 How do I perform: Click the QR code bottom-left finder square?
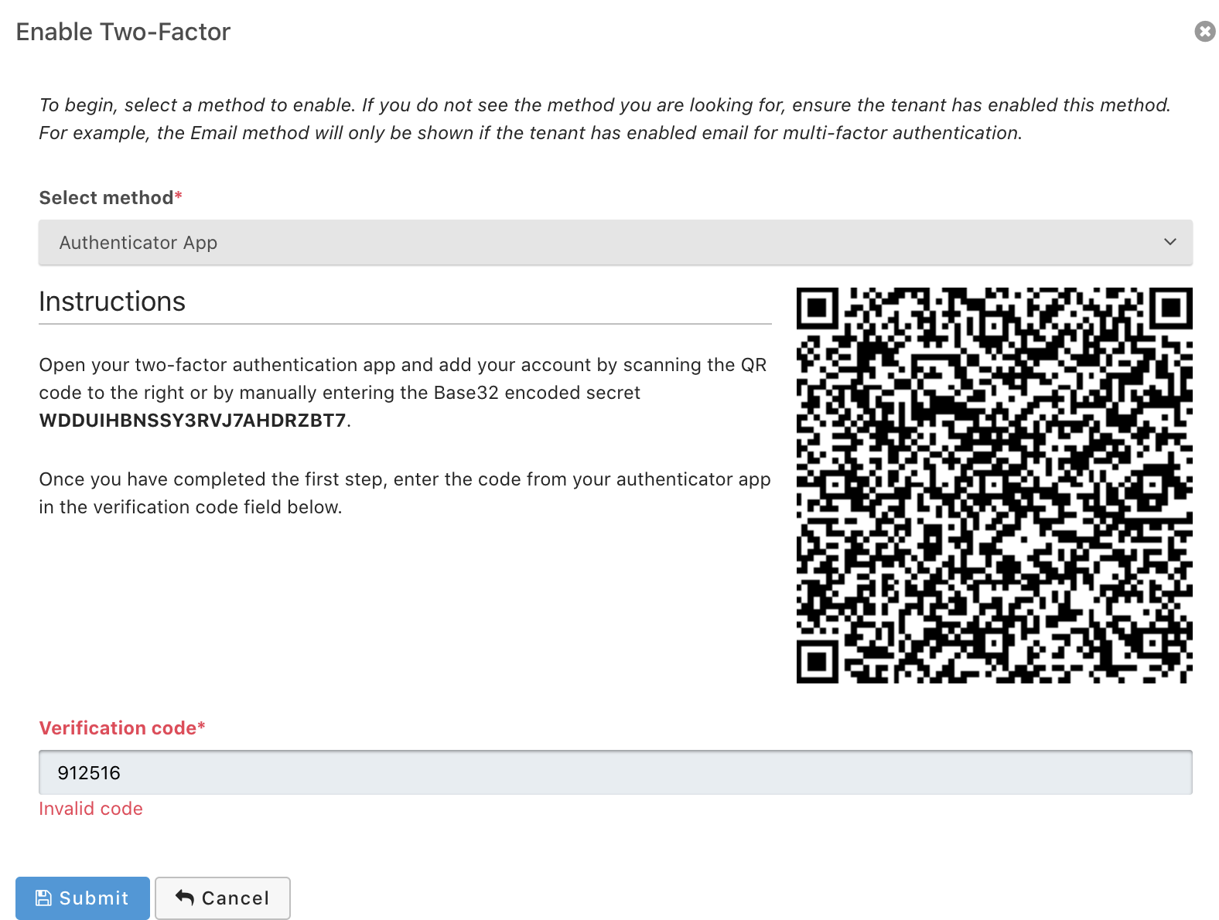(x=818, y=662)
